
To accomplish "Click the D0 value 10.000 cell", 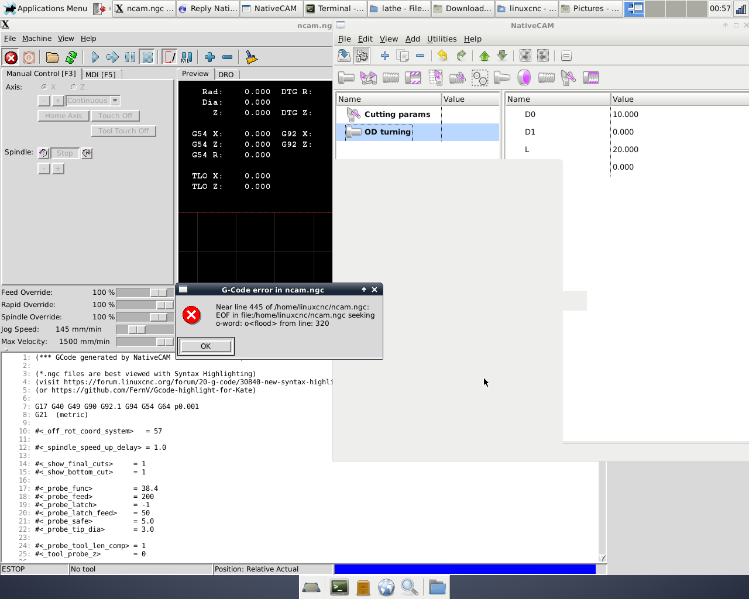I will [x=679, y=115].
